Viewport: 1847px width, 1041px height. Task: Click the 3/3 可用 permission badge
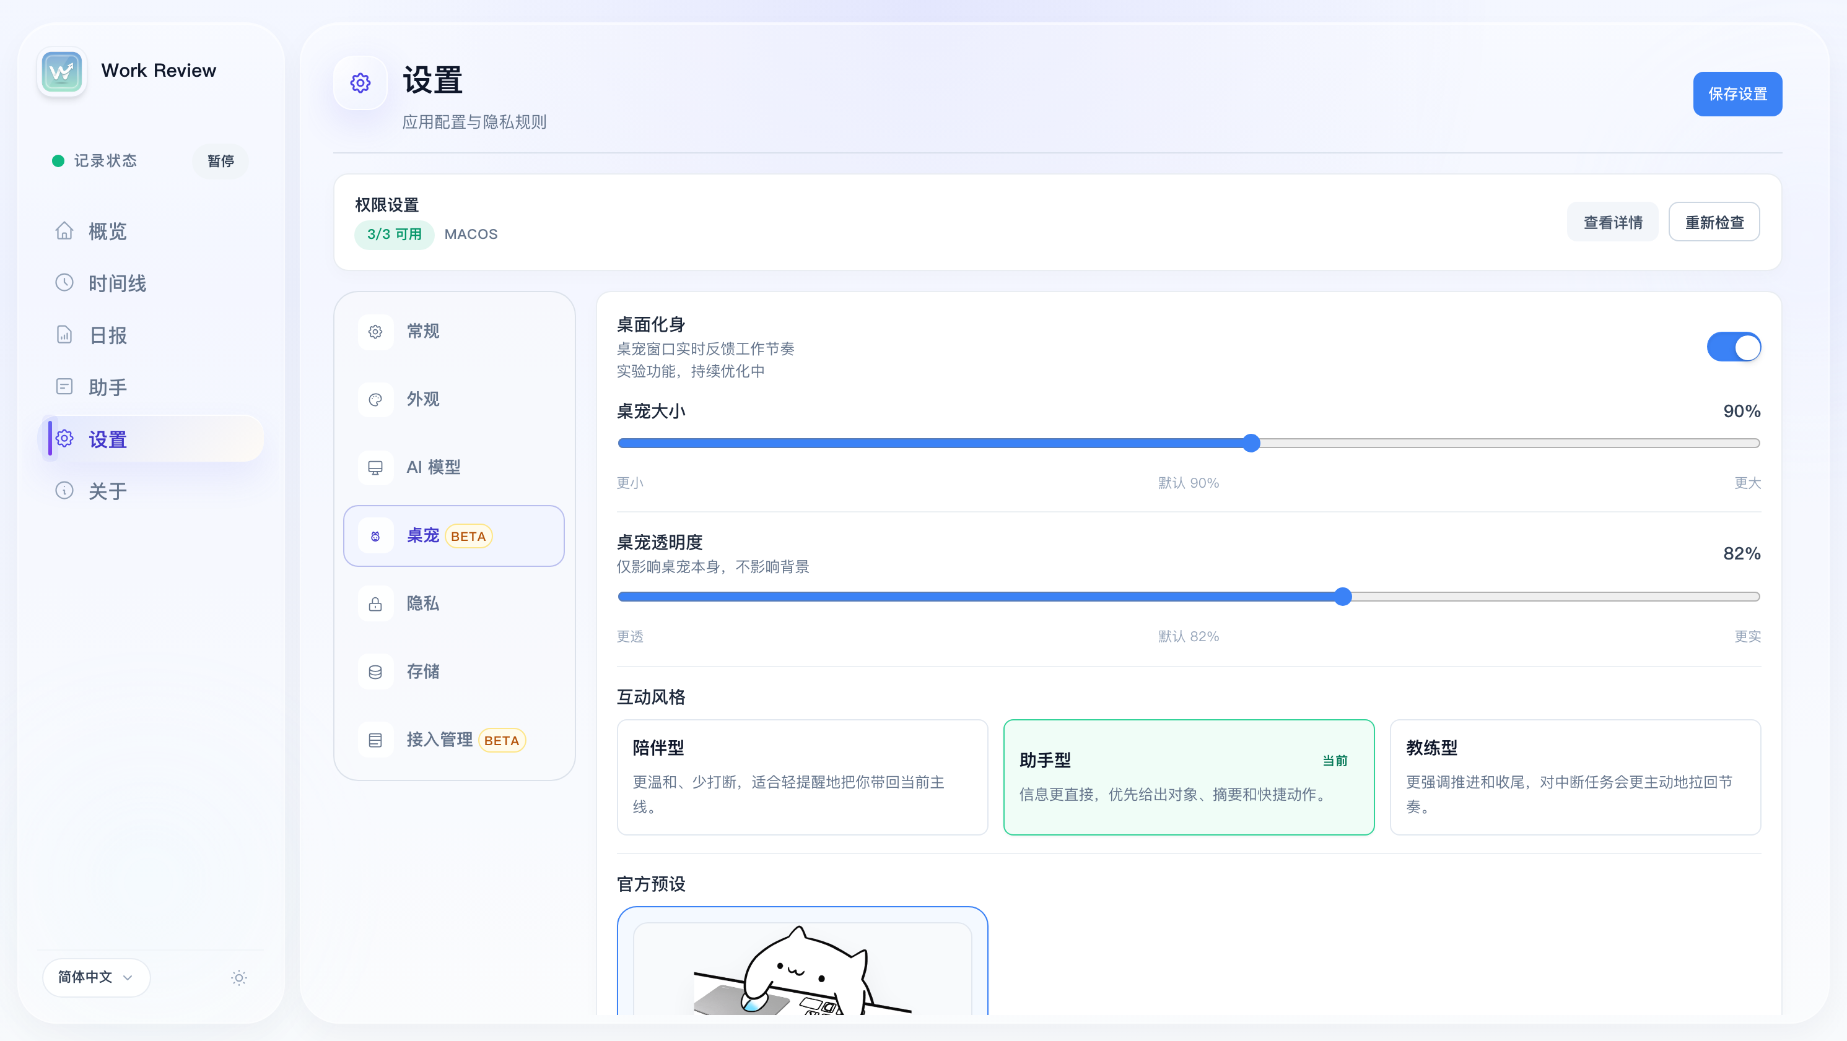395,235
